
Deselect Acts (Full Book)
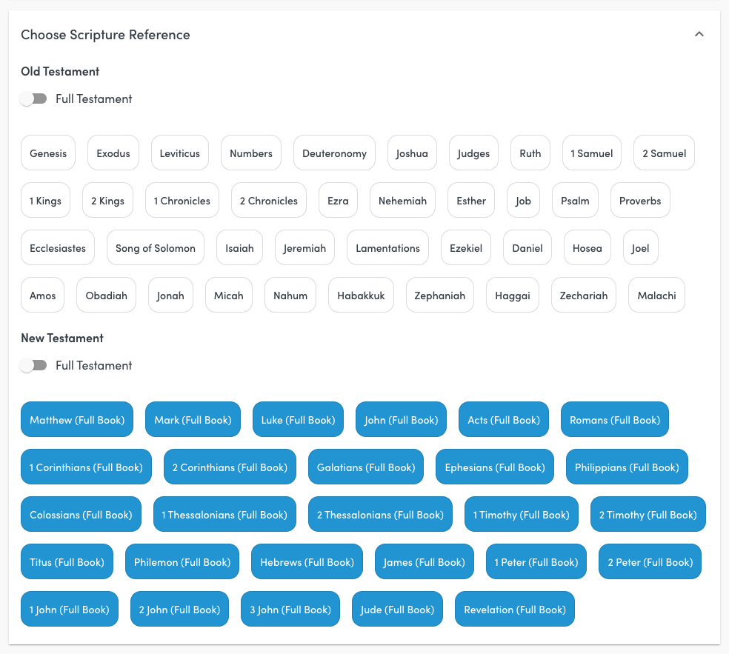point(504,420)
